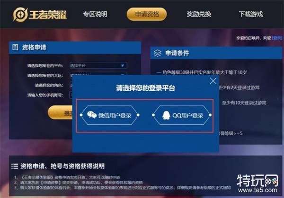Click the 申请条件 layers icon
The image size is (284, 198).
tap(158, 53)
